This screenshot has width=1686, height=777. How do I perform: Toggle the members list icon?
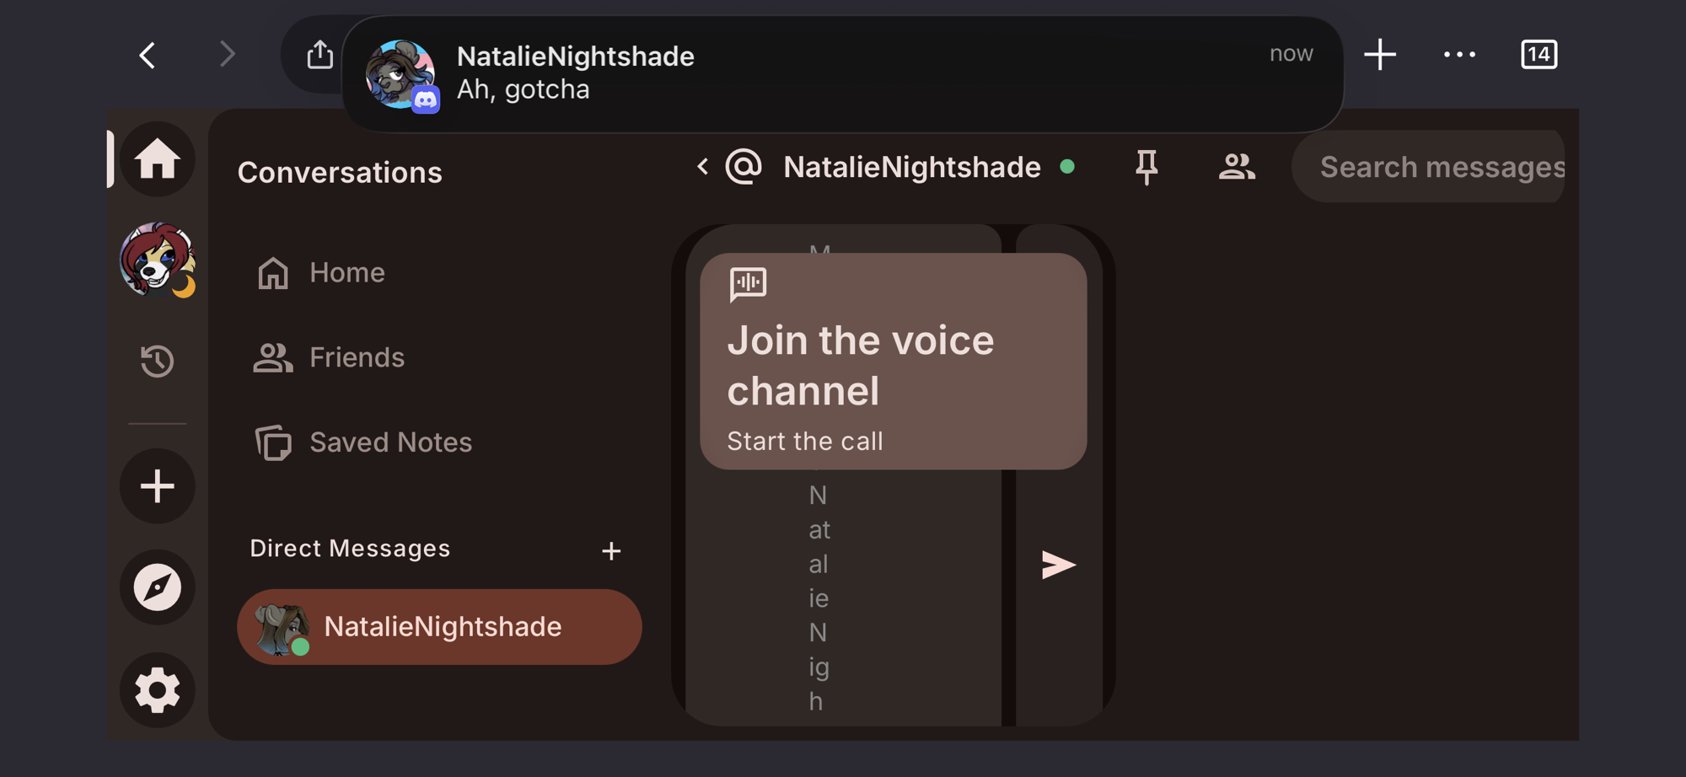1237,167
